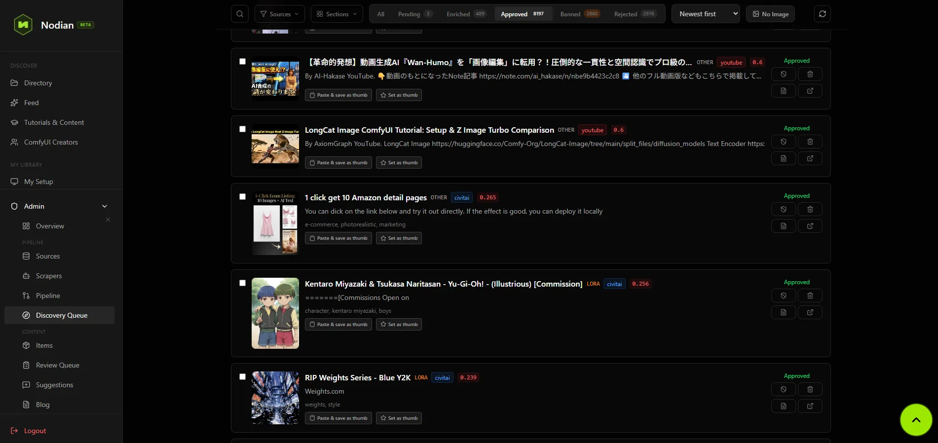Image resolution: width=938 pixels, height=443 pixels.
Task: Switch to the Pending tab
Action: pos(414,14)
